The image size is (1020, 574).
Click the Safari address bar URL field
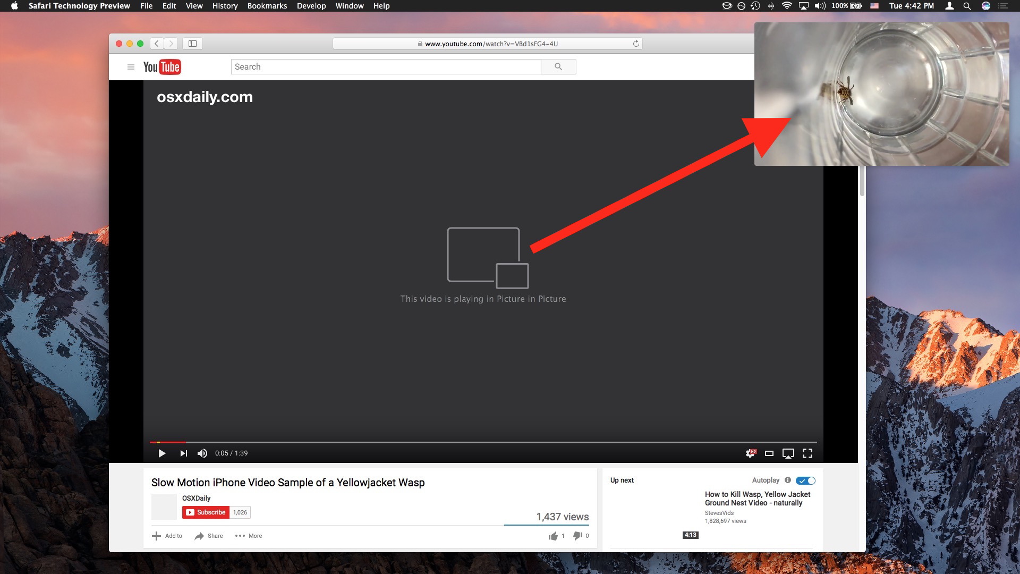click(x=490, y=44)
